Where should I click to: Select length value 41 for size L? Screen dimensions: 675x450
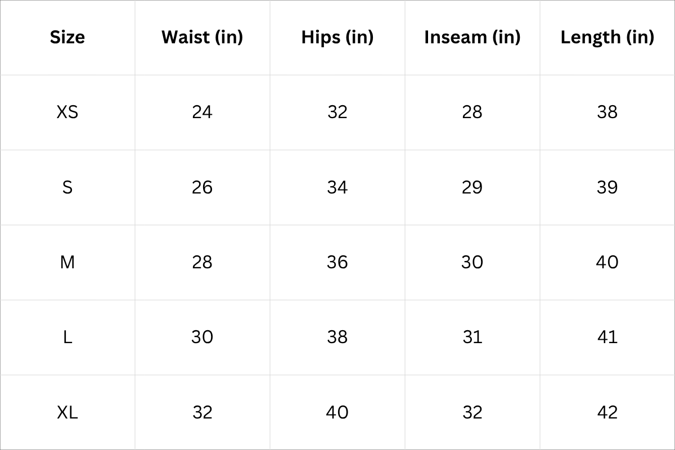click(607, 337)
